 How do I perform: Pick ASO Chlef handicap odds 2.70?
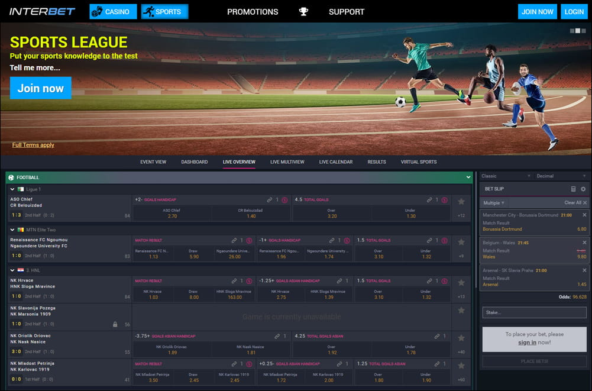click(x=172, y=214)
